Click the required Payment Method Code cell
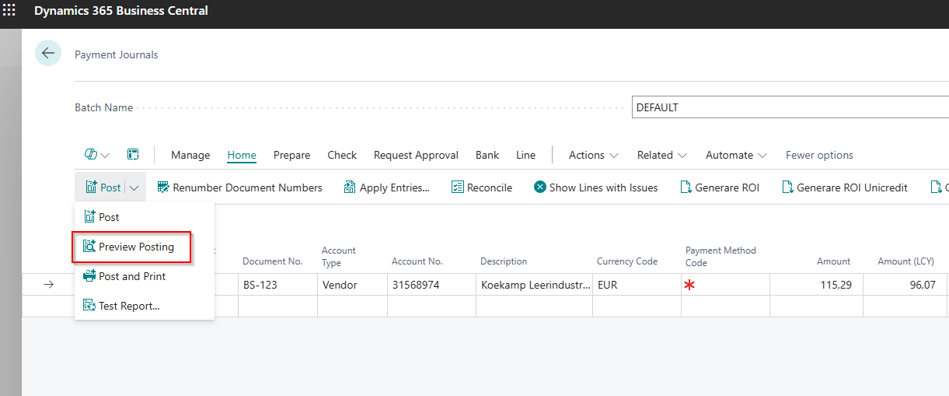The width and height of the screenshot is (949, 396). tap(725, 285)
